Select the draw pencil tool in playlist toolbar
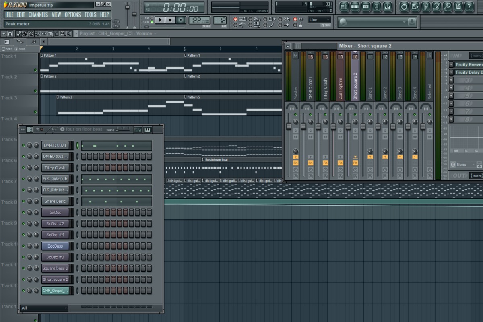The height and width of the screenshot is (322, 483). [19, 33]
